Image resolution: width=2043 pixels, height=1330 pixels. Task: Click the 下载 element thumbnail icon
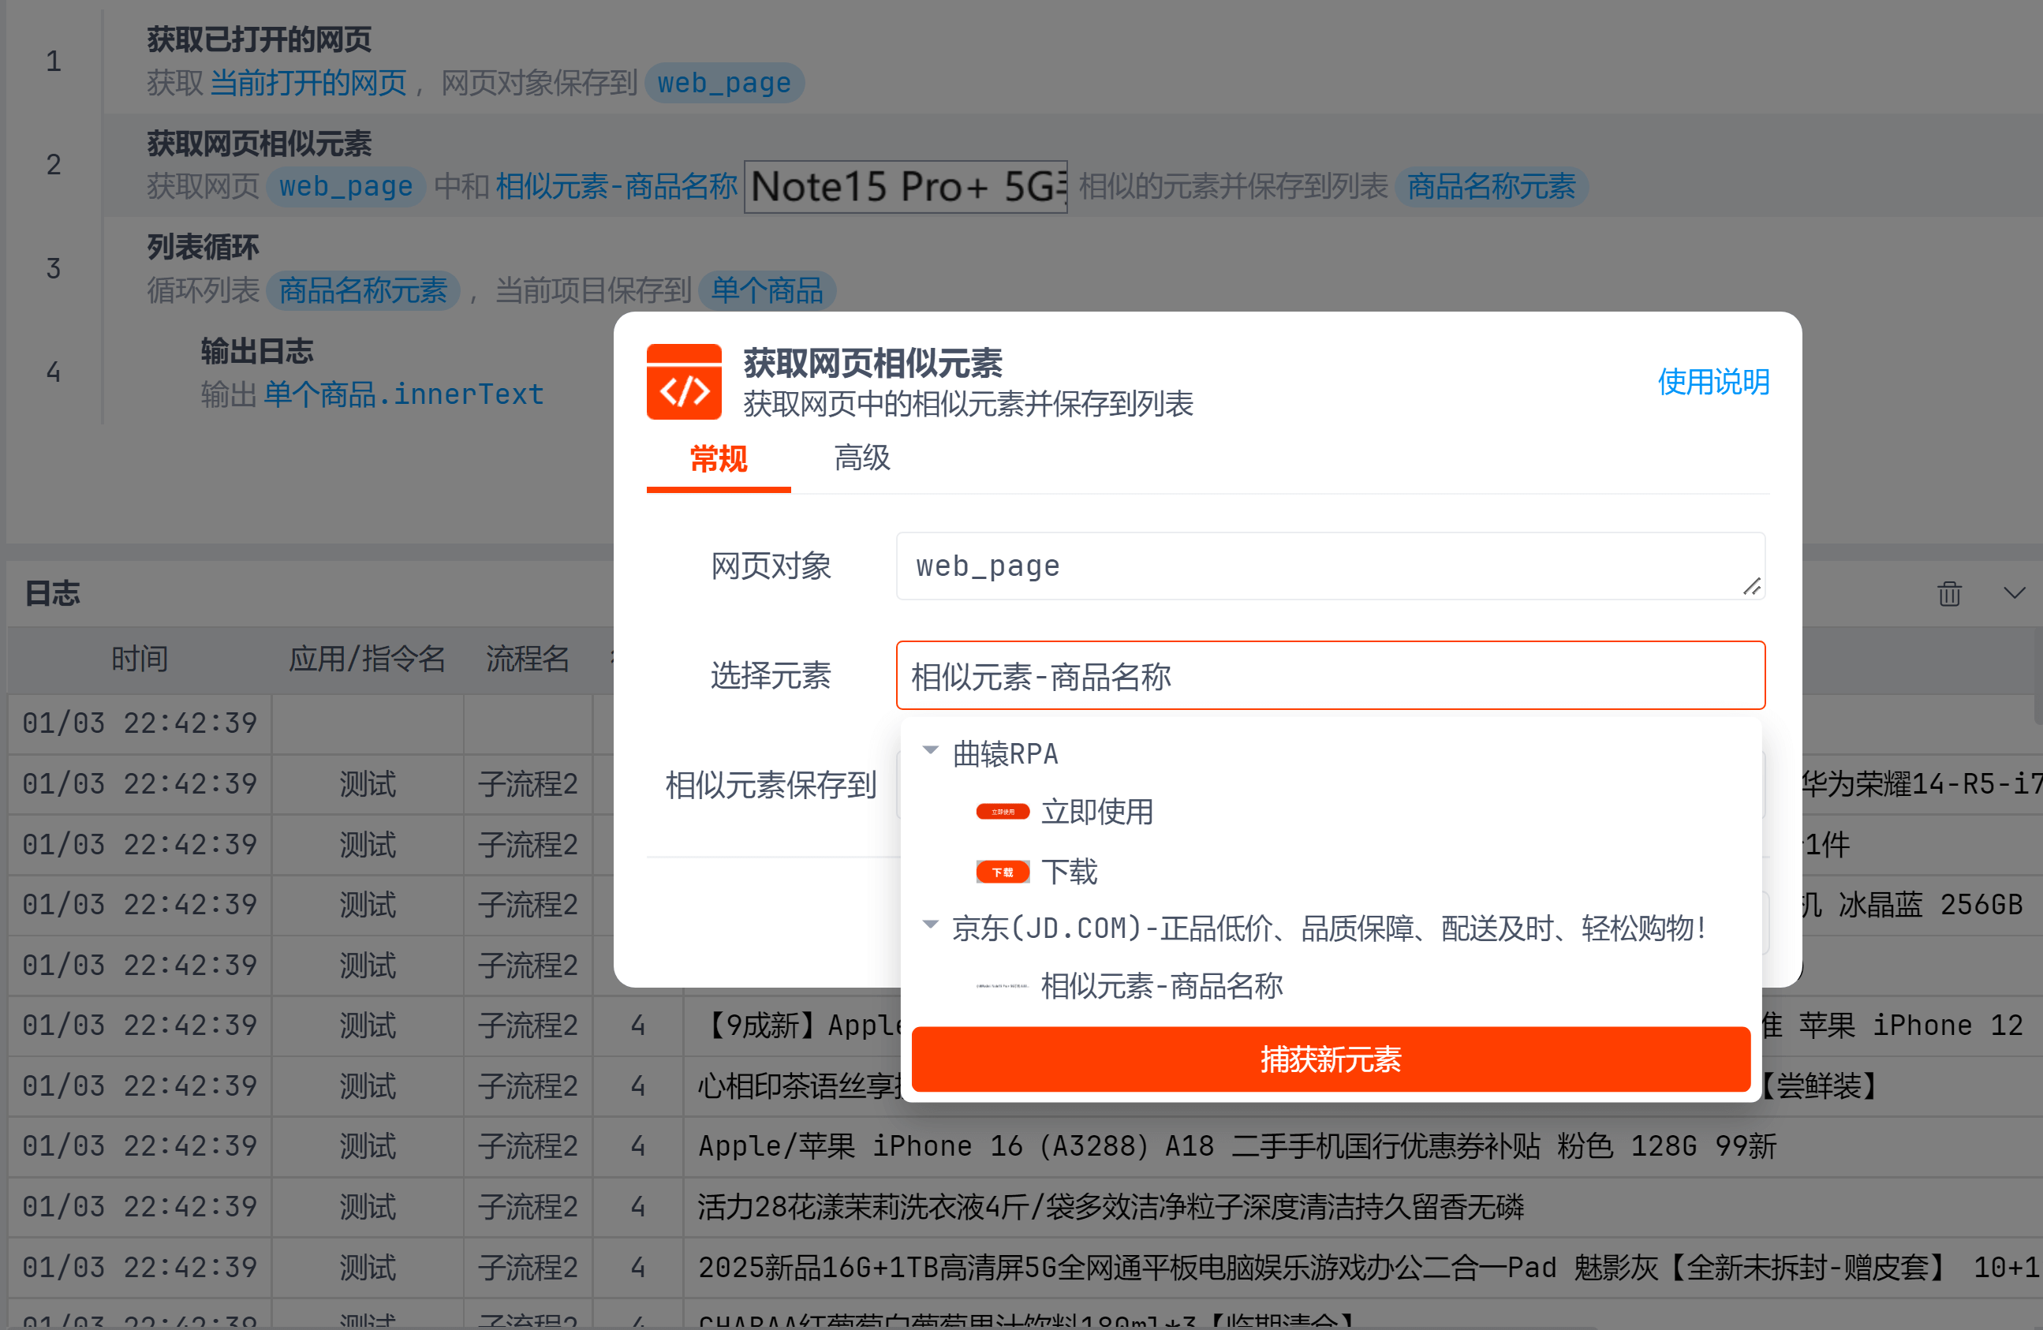pos(1002,872)
